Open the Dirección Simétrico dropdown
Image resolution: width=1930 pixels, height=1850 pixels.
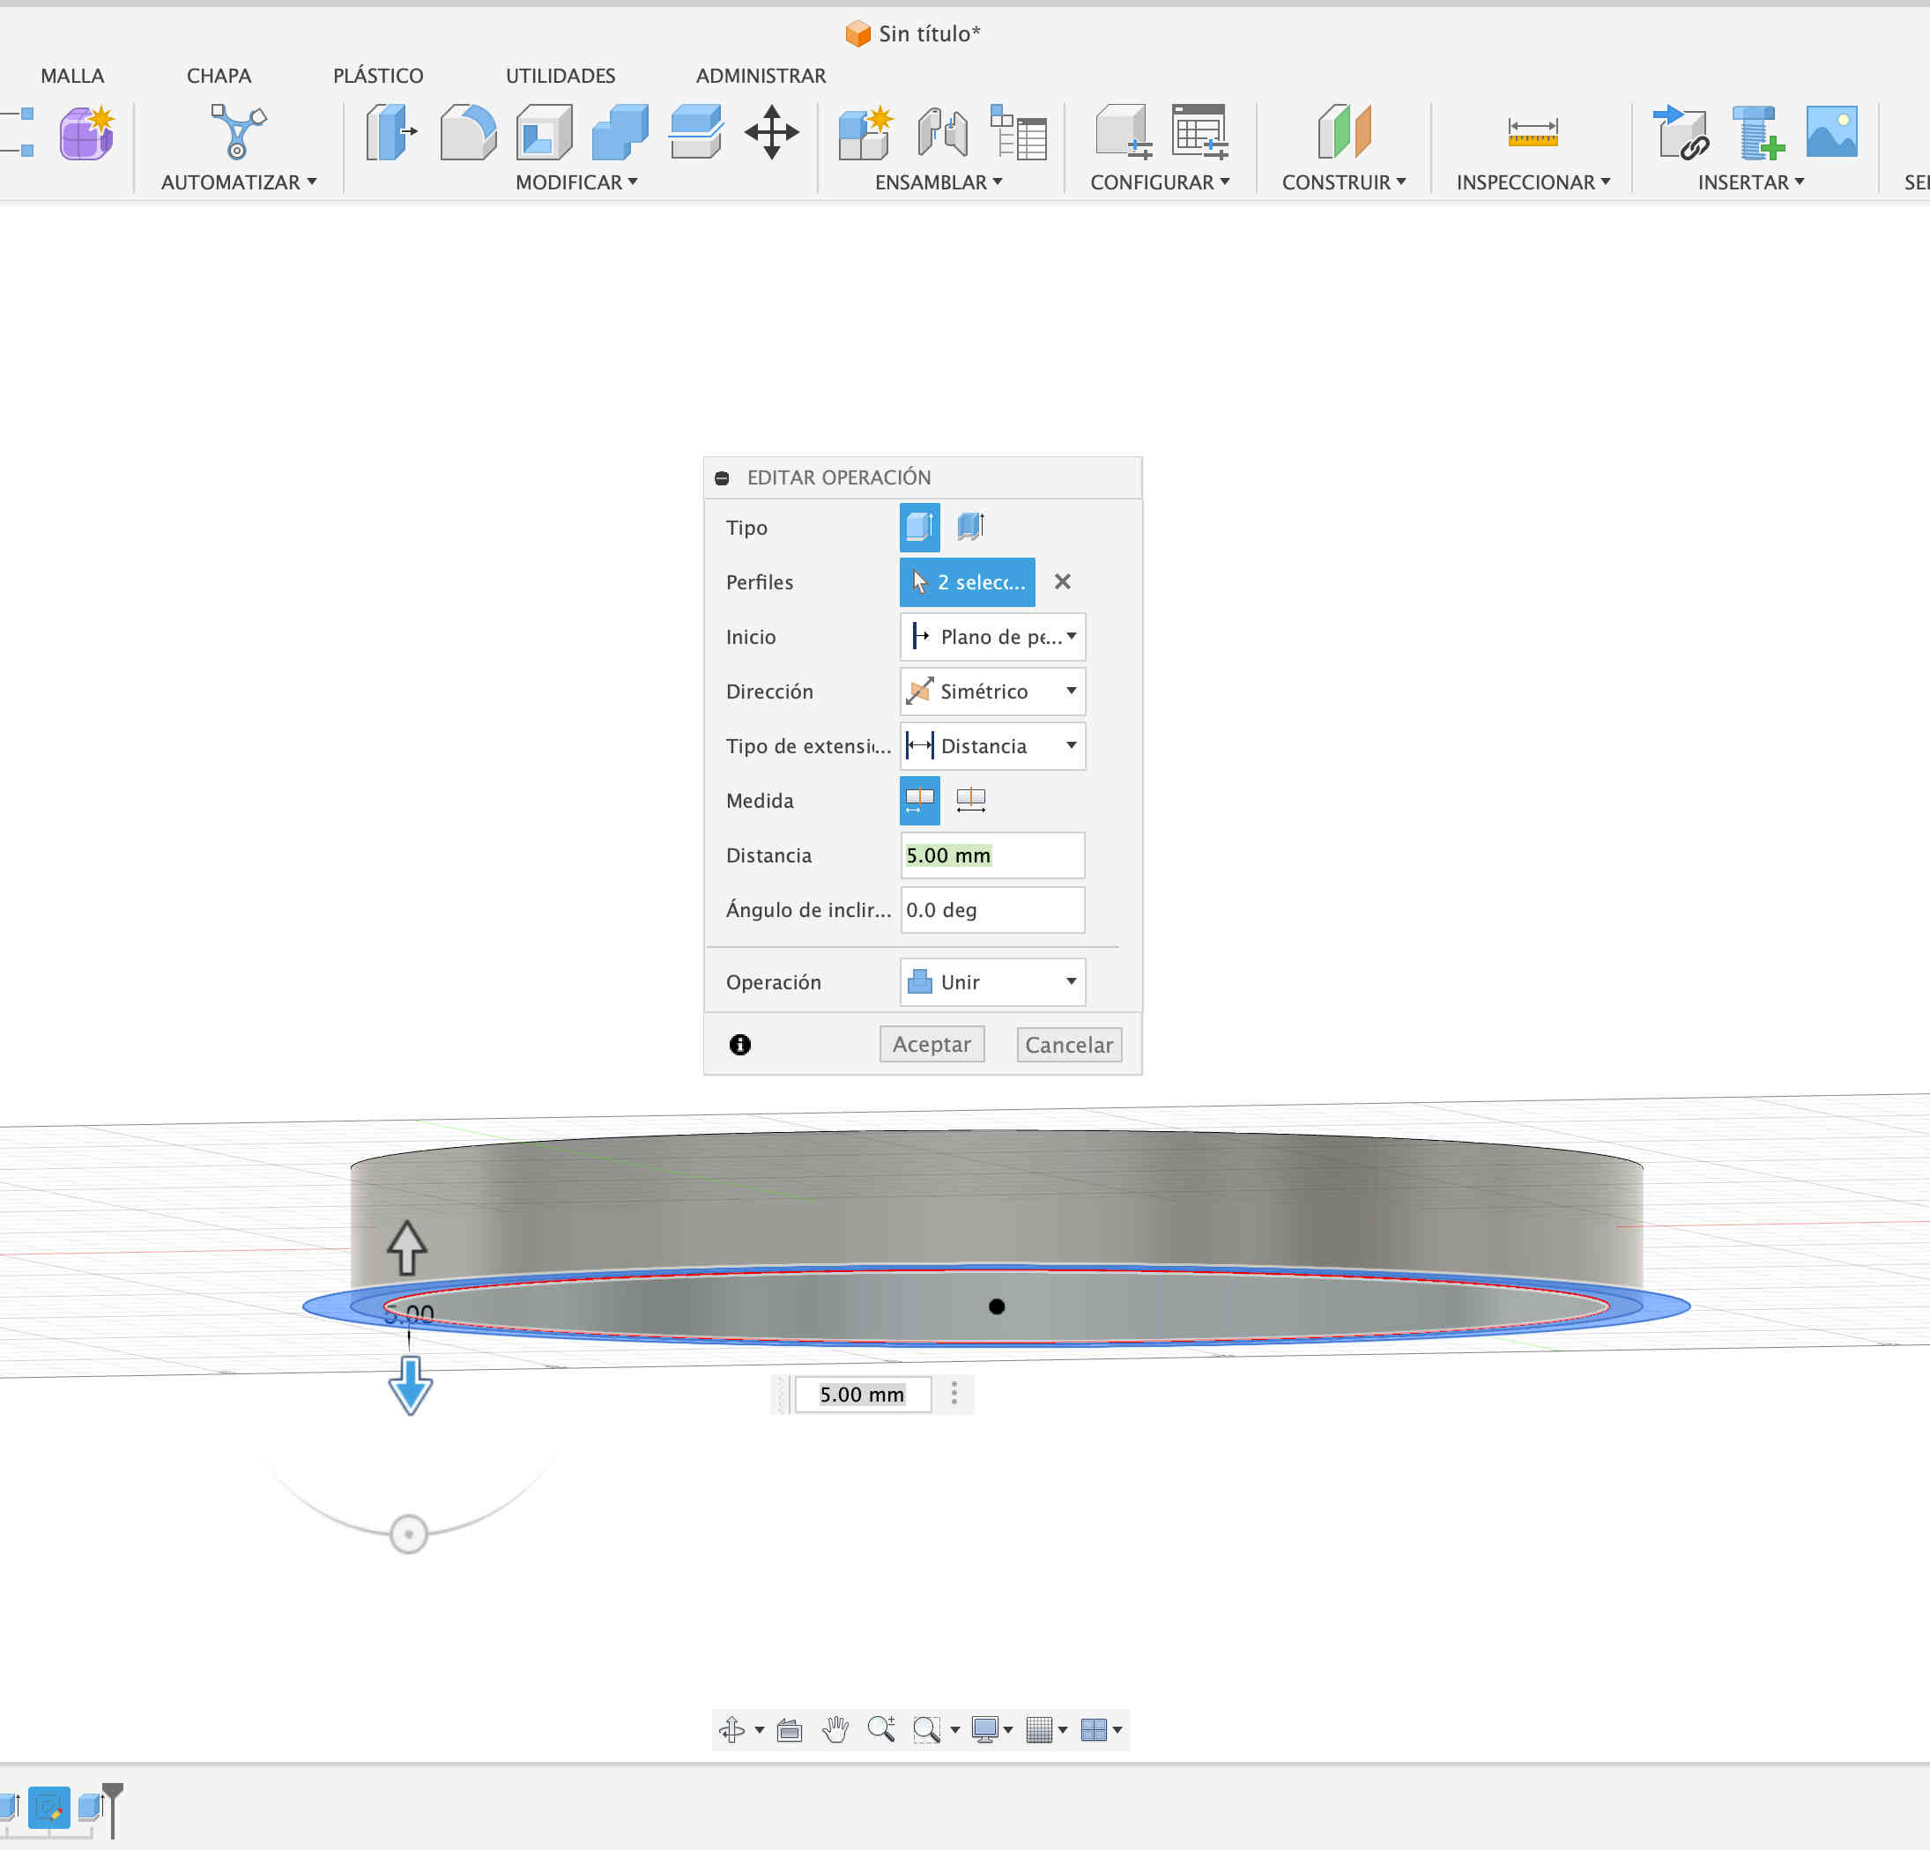point(992,692)
